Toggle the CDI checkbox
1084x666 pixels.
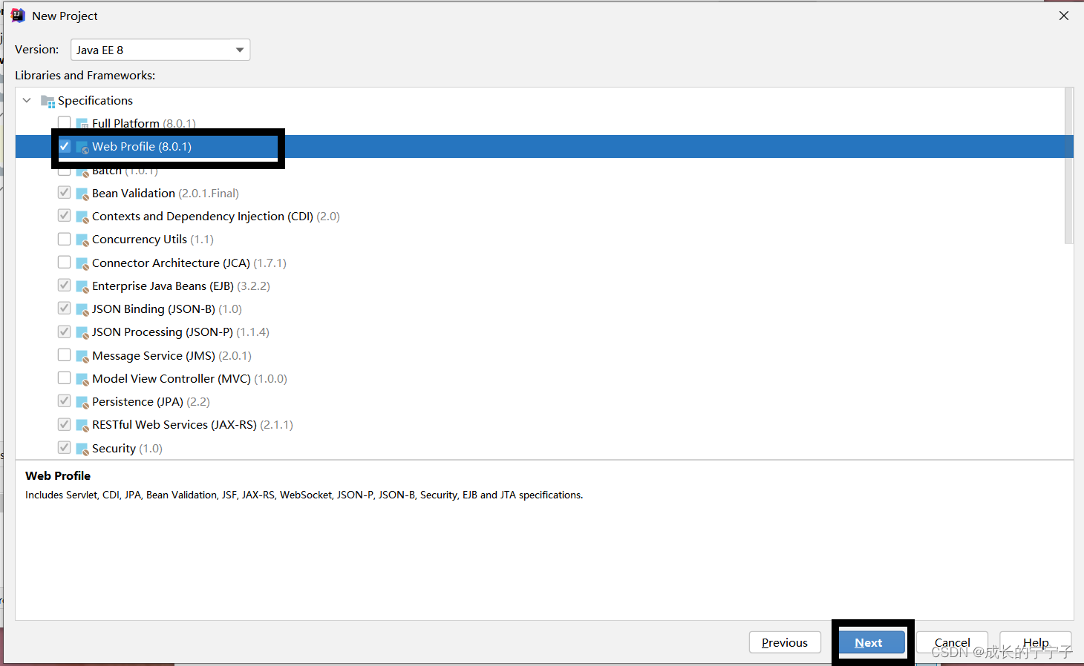coord(65,216)
